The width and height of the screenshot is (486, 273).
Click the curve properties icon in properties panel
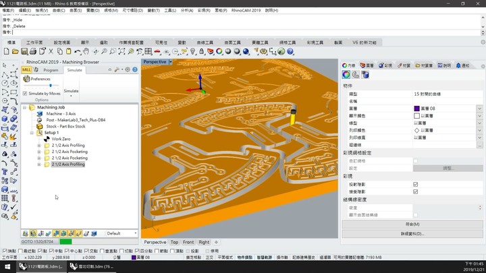point(356,75)
